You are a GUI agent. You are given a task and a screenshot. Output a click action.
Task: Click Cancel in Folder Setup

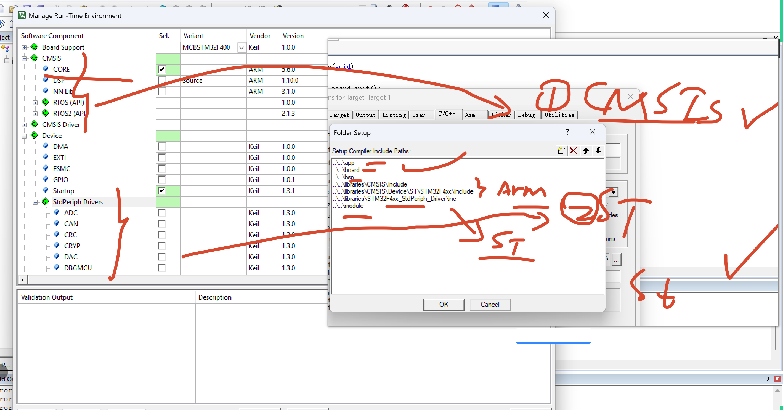[490, 304]
